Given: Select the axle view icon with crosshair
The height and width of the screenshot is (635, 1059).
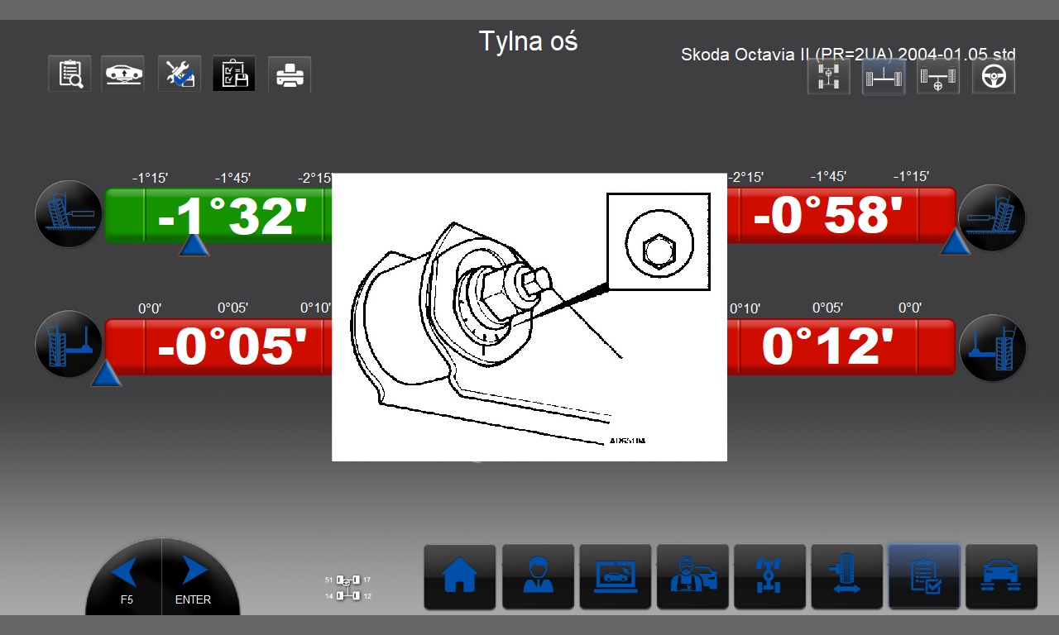Looking at the screenshot, I should pos(938,77).
